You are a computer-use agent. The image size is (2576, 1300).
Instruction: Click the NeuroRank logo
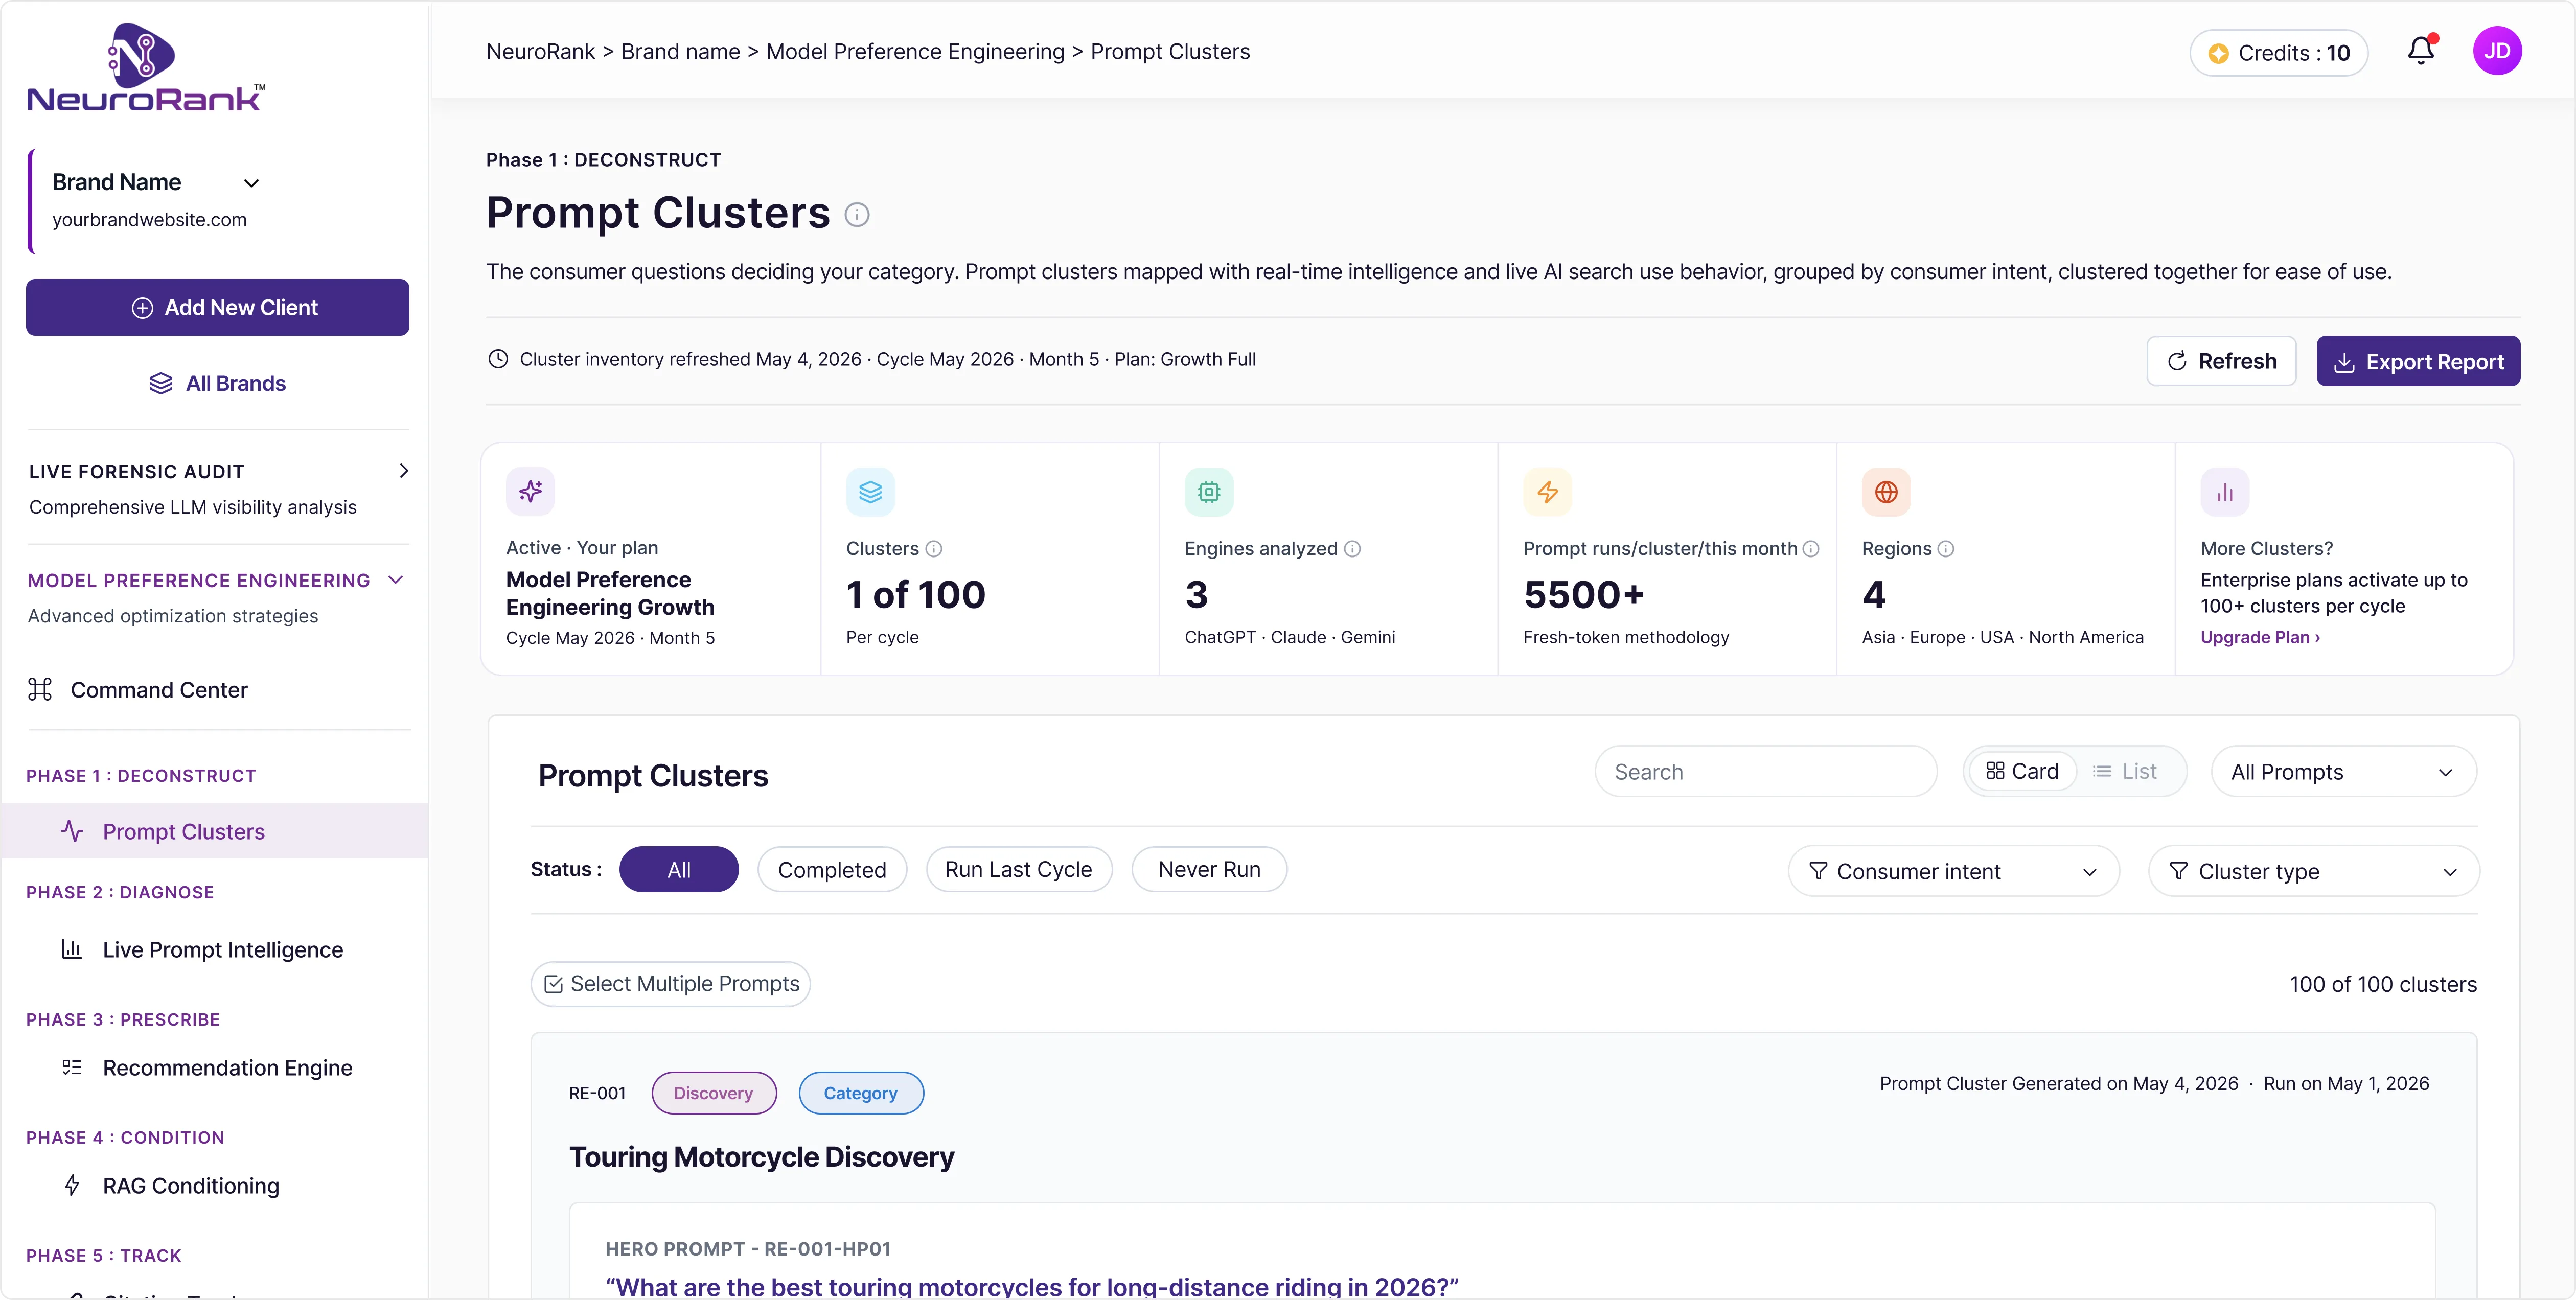pos(146,67)
